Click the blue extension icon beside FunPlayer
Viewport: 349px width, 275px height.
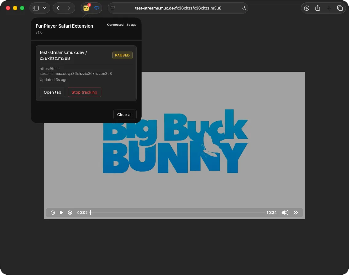pos(97,8)
